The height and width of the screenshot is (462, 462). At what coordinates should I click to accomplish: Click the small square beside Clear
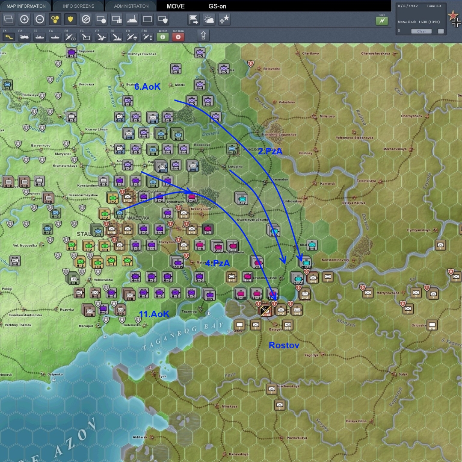pos(441,31)
